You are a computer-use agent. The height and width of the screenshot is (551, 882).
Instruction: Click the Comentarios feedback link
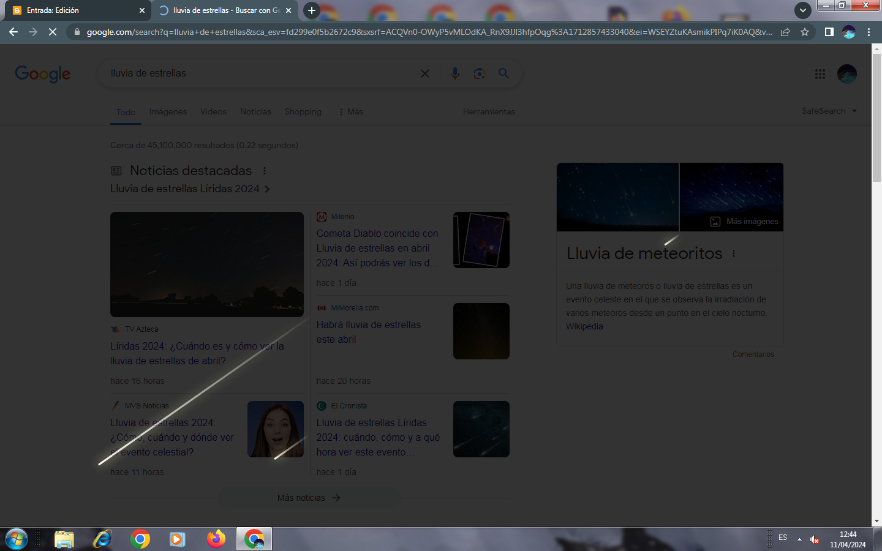753,354
